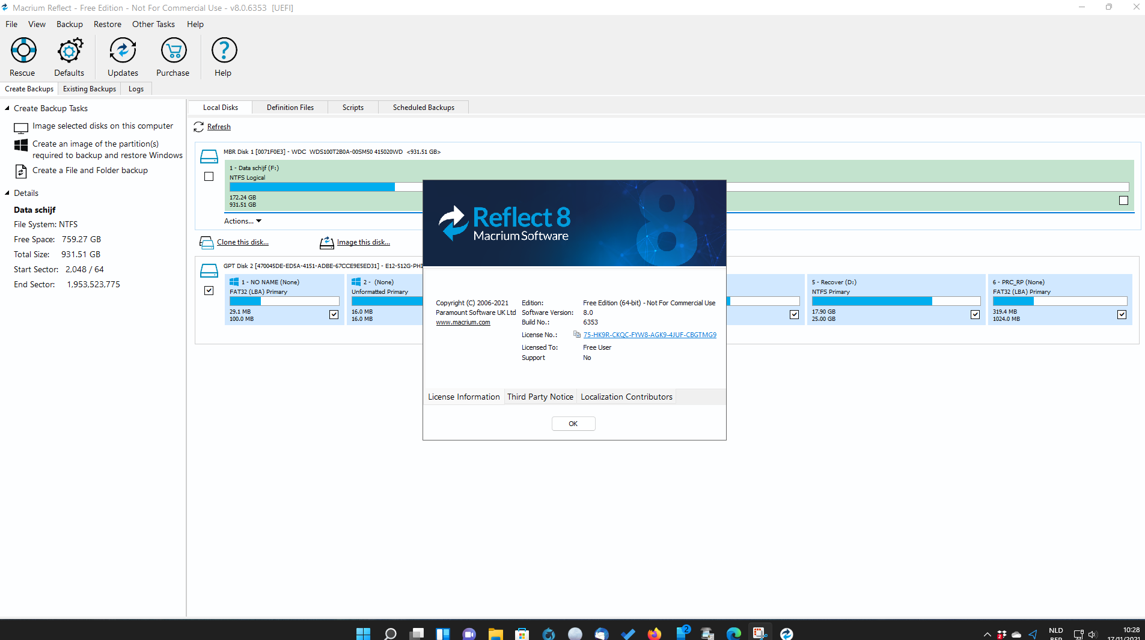
Task: Open Microsoft Edge from the taskbar
Action: 733,633
